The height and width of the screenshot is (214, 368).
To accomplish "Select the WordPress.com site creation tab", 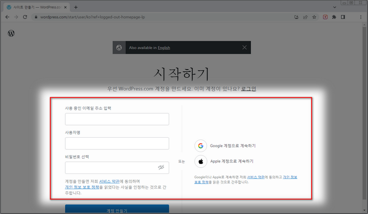I will point(36,7).
